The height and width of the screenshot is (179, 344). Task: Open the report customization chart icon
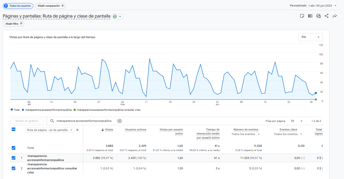click(x=318, y=16)
